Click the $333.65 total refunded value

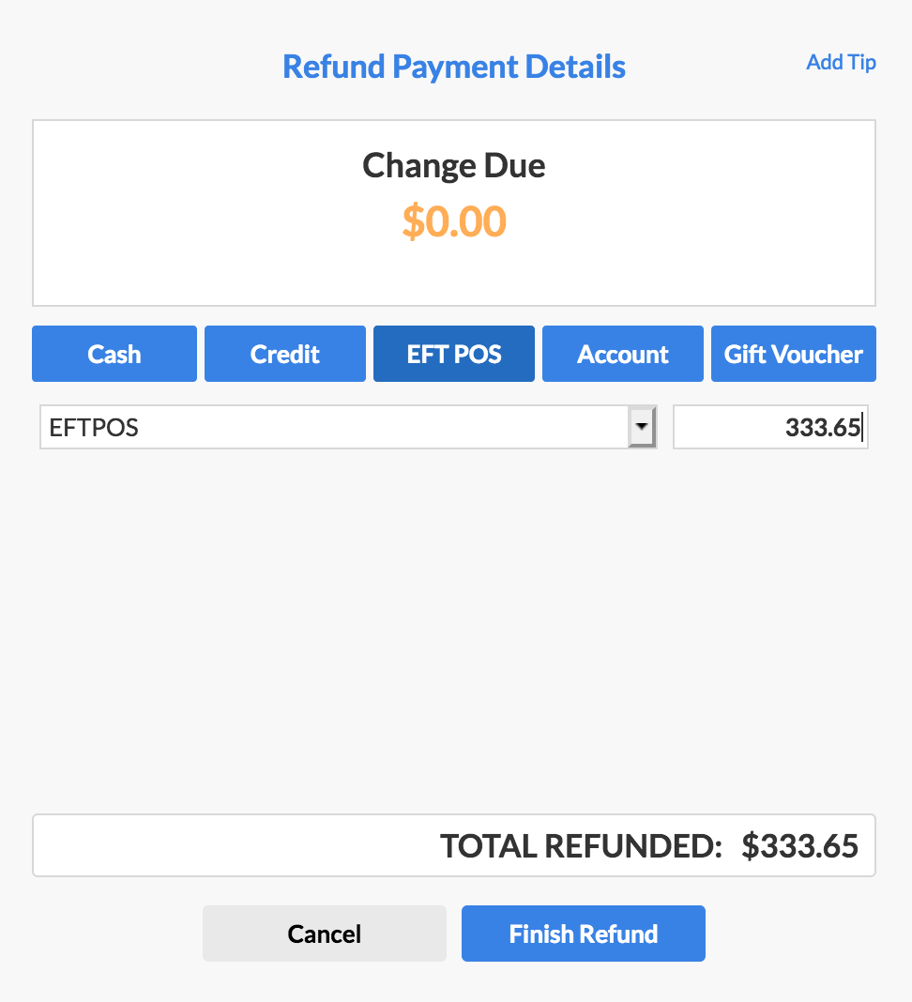click(x=799, y=846)
